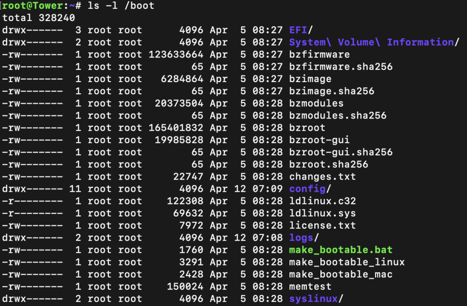467x306 pixels.
Task: Select bzroot-gui.sha256 file name
Action: 341,152
